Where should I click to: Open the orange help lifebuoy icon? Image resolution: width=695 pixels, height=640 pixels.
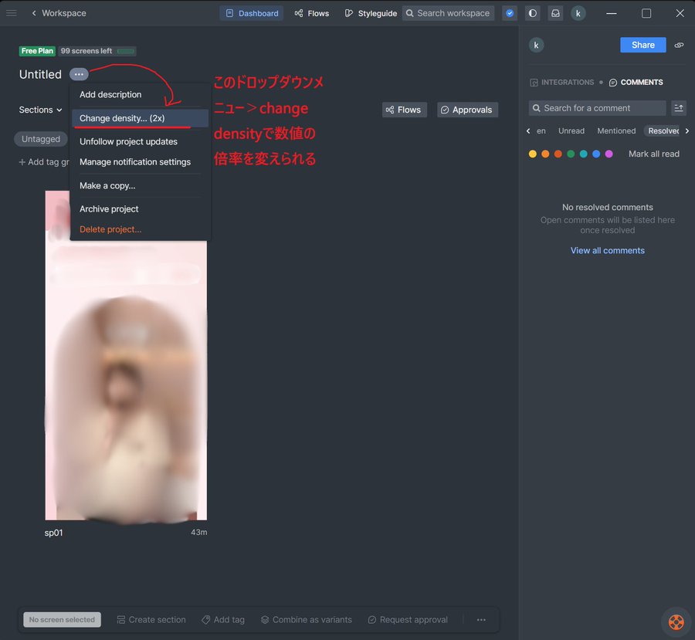[676, 621]
